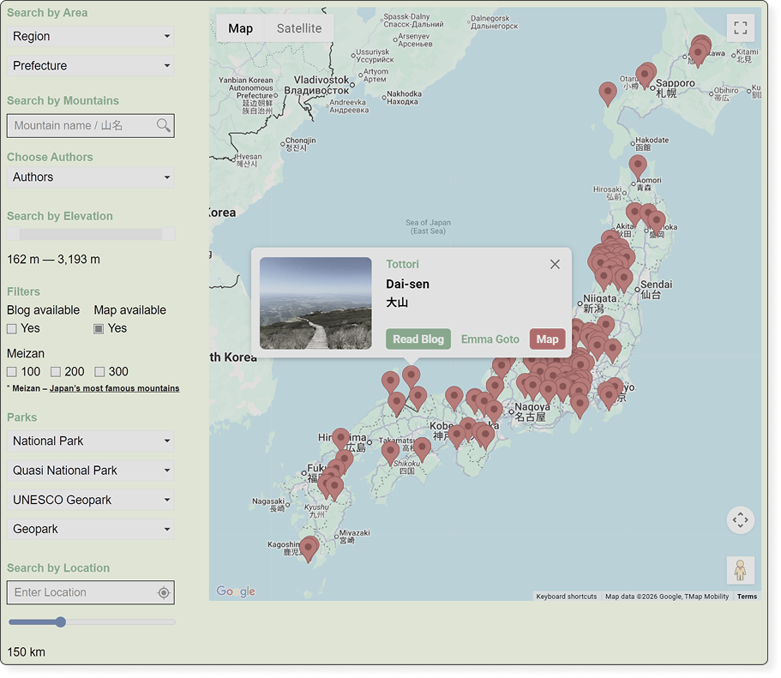Click the mountain search magnifier icon

[x=163, y=126]
